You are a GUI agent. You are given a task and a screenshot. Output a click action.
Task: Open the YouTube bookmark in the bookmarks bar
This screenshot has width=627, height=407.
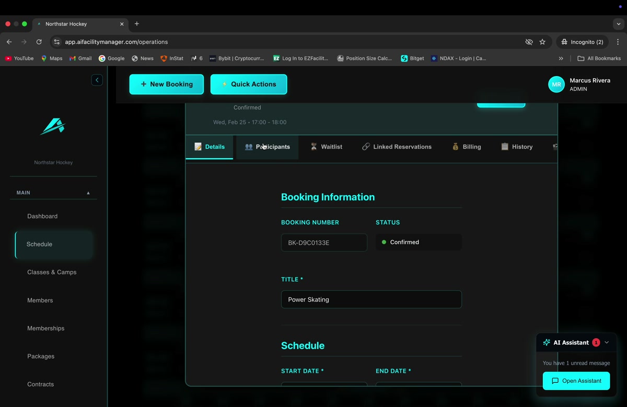pyautogui.click(x=19, y=58)
